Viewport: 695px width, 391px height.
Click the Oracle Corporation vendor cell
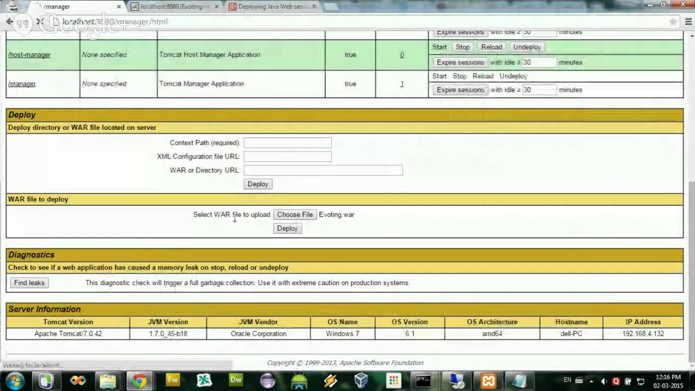258,333
